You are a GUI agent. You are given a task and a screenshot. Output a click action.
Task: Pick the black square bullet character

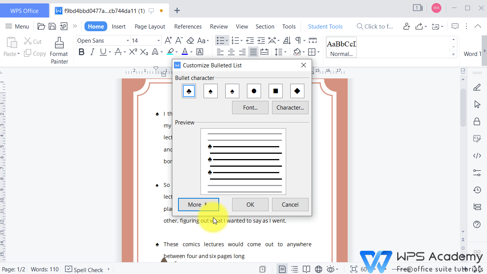point(275,91)
